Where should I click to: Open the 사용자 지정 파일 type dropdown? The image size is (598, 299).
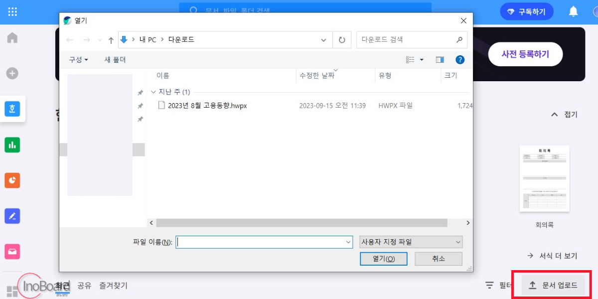[x=411, y=242]
